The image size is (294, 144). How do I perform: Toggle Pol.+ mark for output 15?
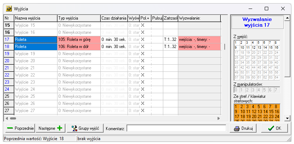pos(143,25)
